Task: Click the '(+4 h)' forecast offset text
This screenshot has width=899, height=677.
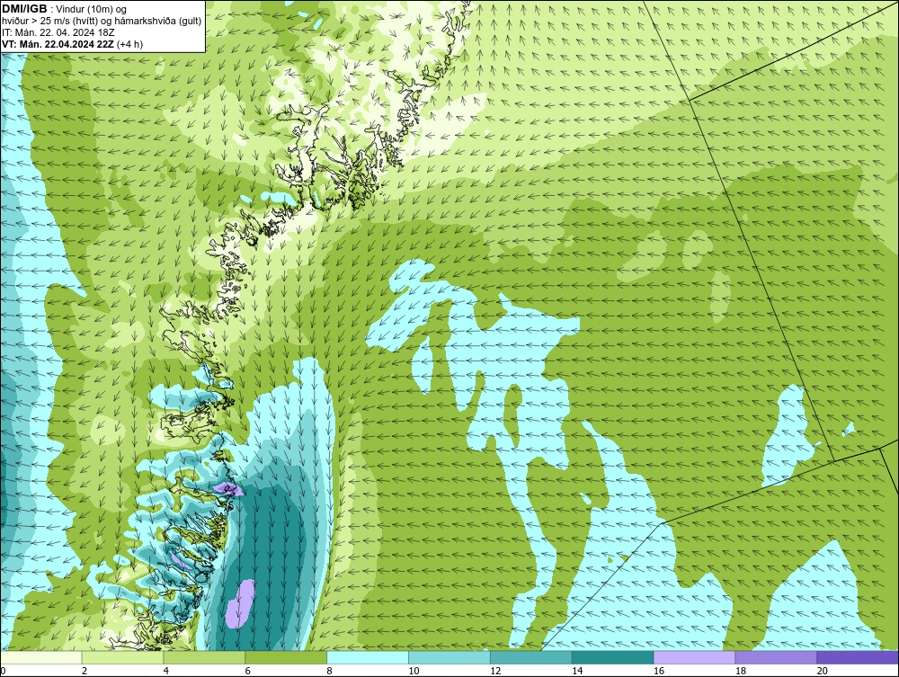Action: pos(129,44)
